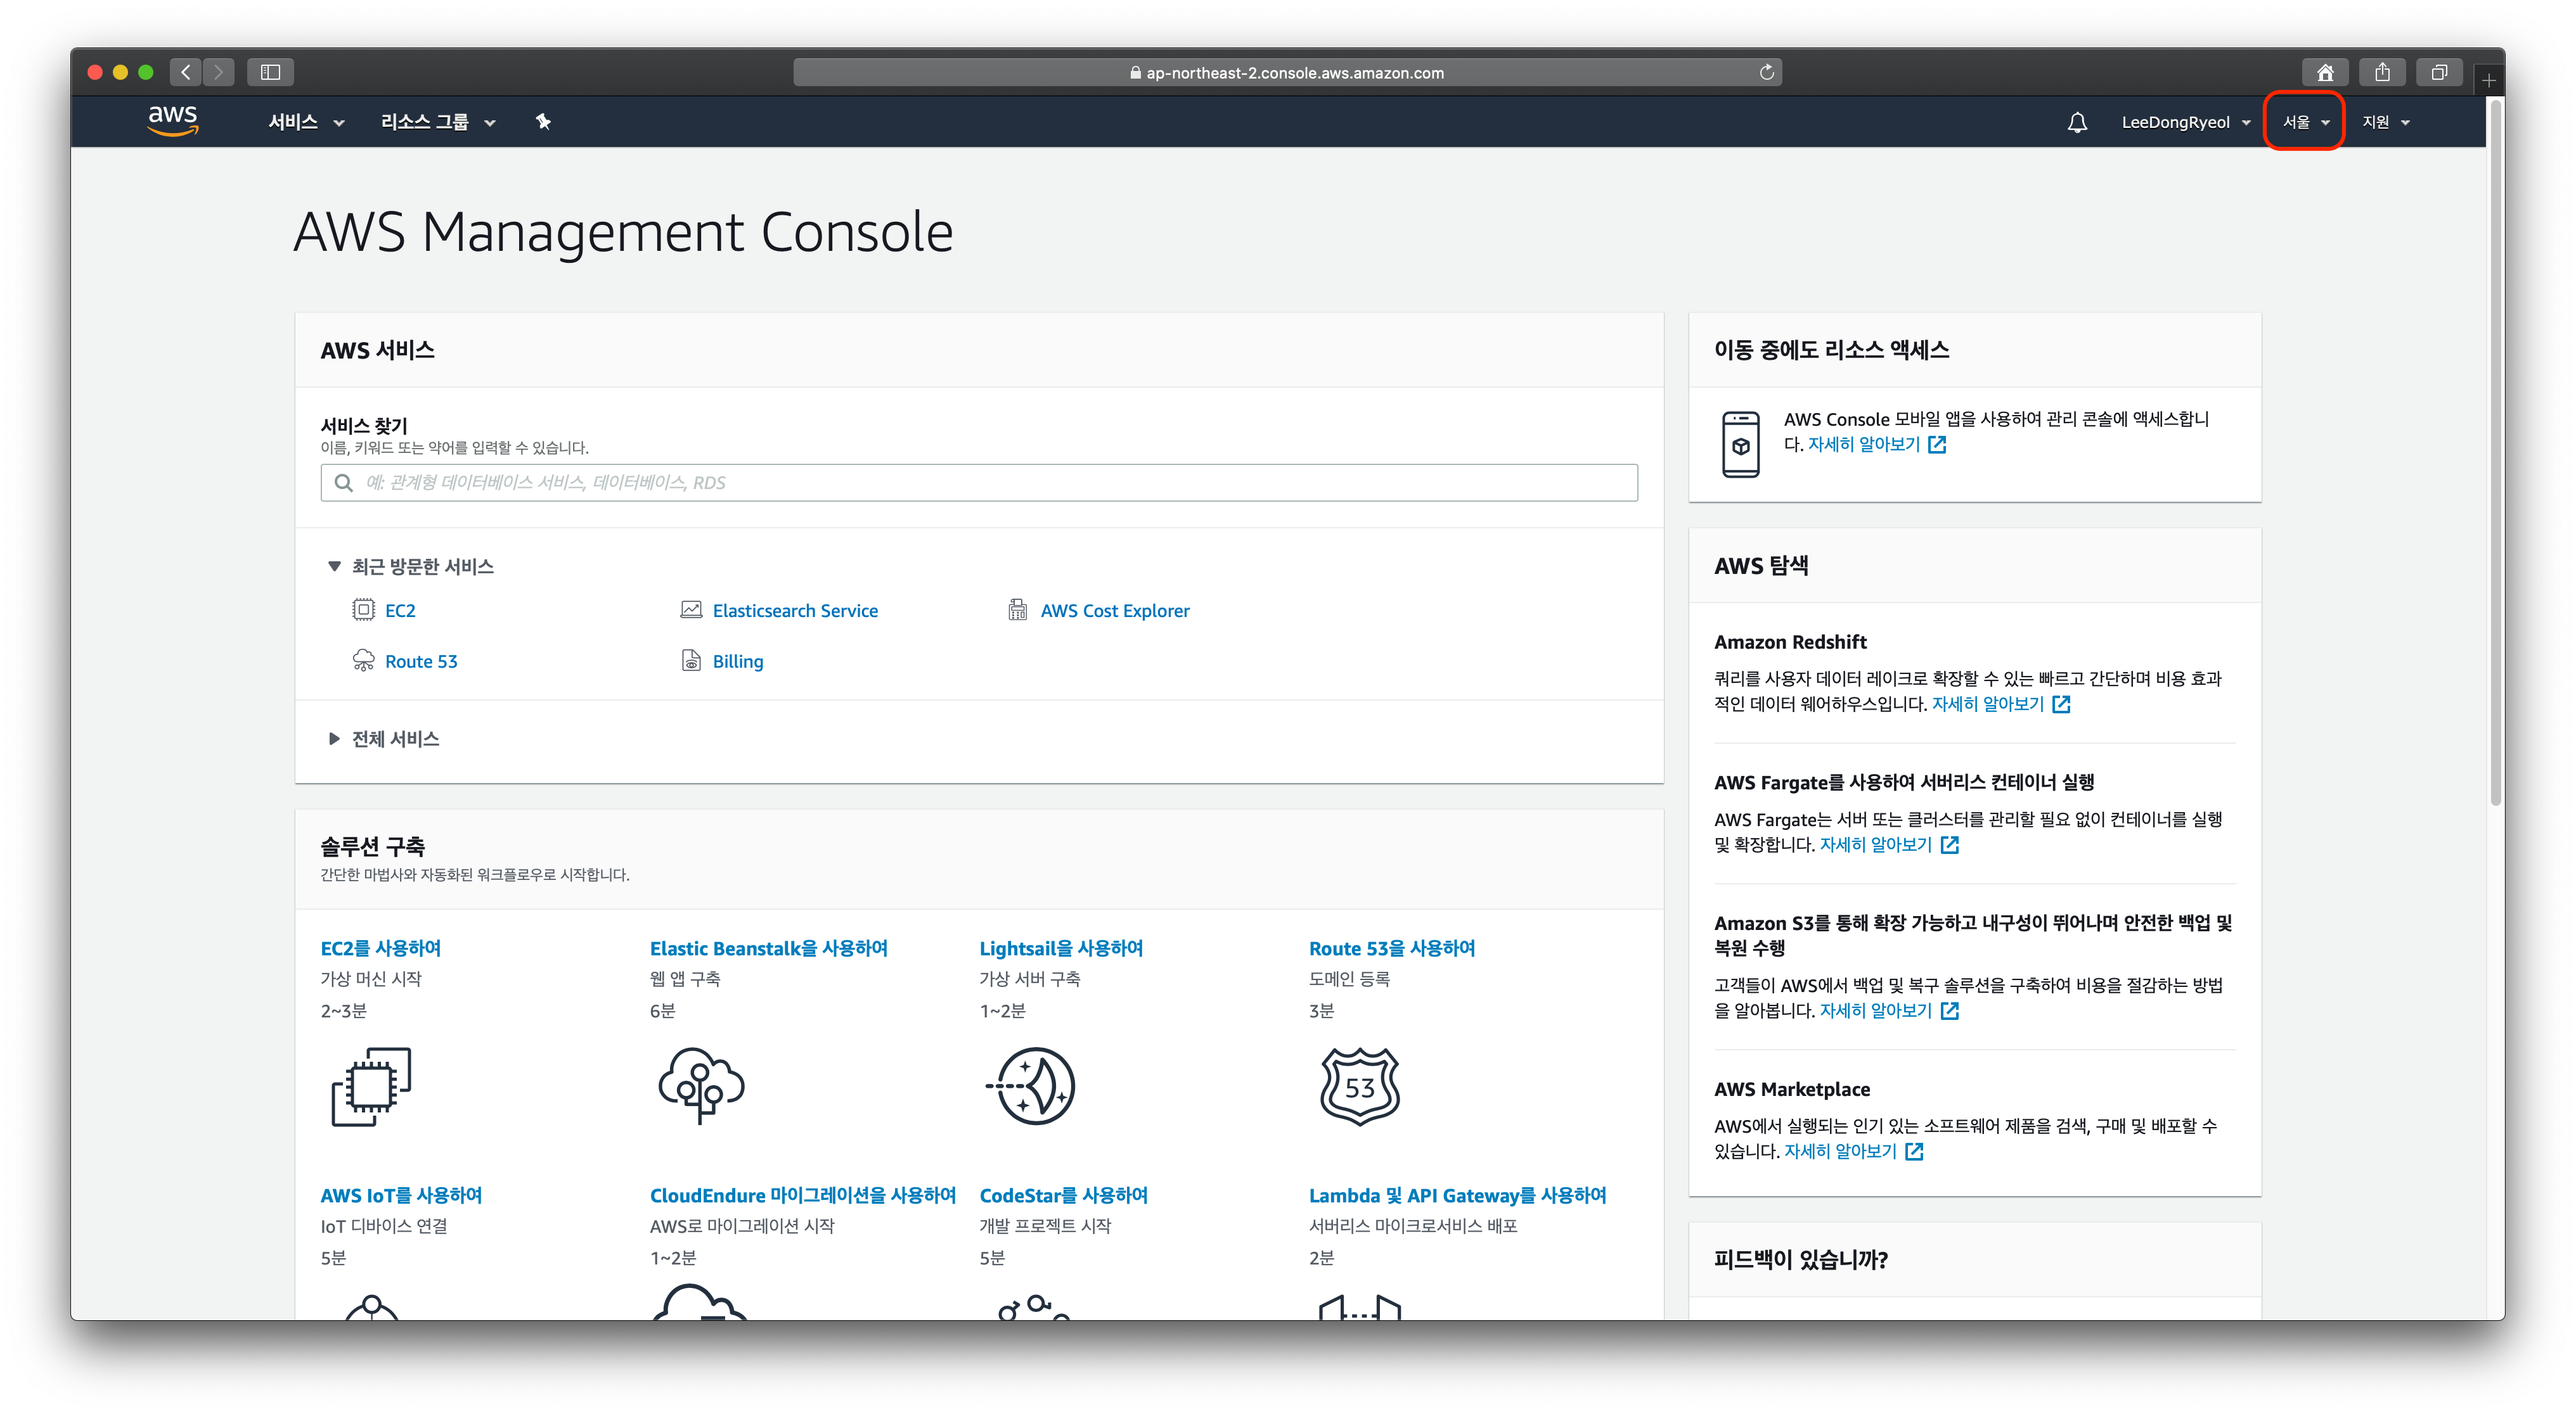This screenshot has height=1414, width=2576.
Task: Collapse the 최근 방문한 서비스 section
Action: 411,566
